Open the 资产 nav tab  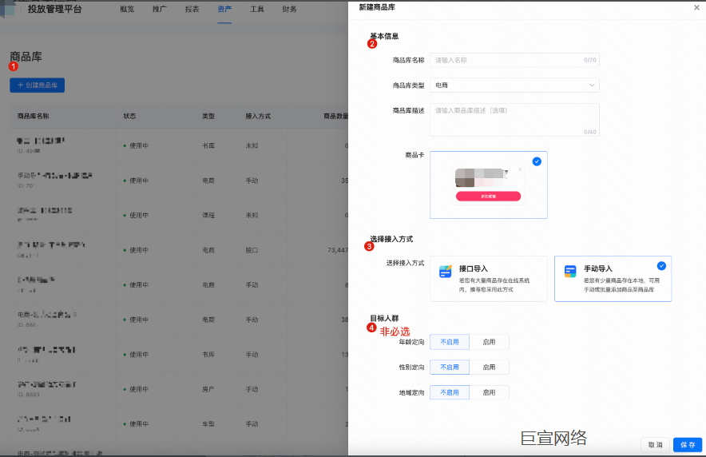point(224,9)
